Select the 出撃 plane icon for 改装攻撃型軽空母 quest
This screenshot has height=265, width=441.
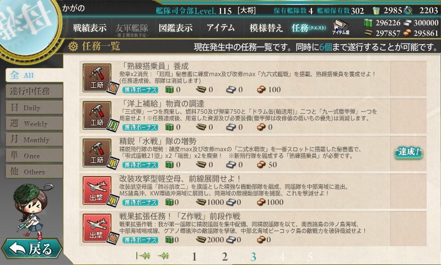tap(97, 190)
